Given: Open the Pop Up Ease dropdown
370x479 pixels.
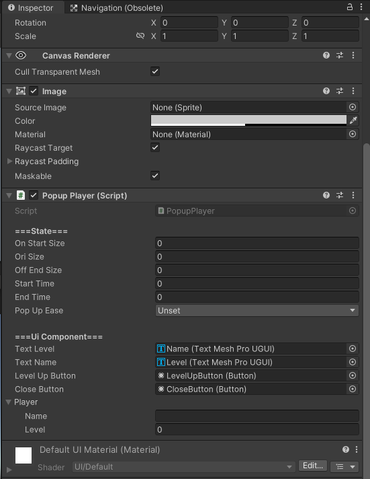Looking at the screenshot, I should [x=257, y=310].
